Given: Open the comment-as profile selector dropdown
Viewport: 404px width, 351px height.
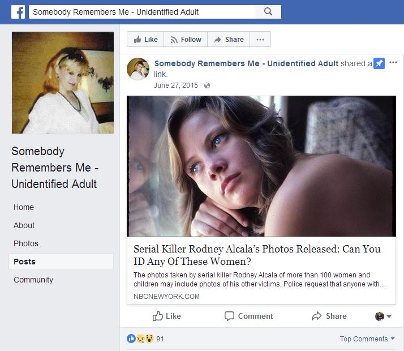Looking at the screenshot, I should (383, 316).
